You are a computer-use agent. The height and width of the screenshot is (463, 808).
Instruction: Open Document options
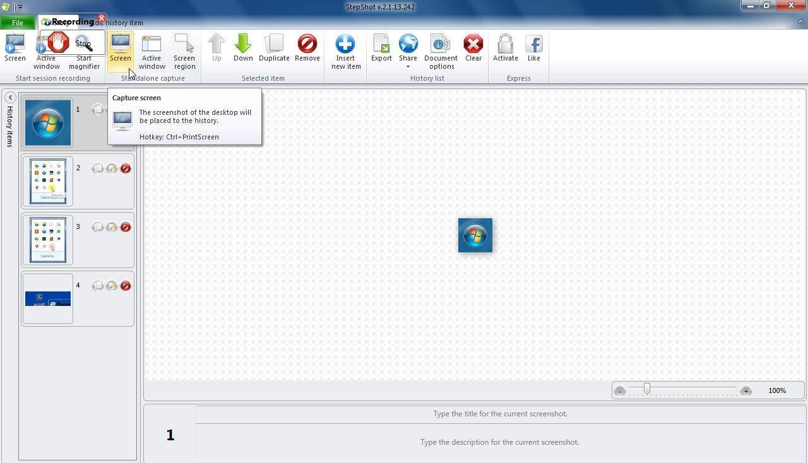tap(441, 52)
